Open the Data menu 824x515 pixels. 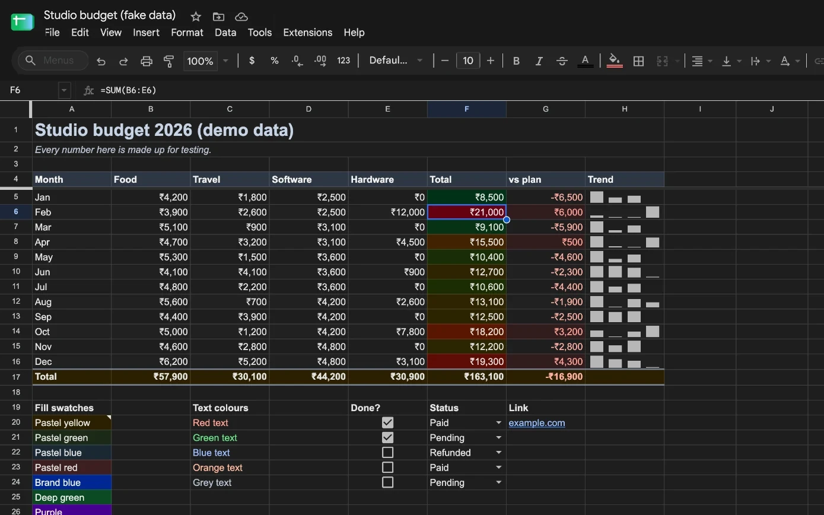point(225,33)
